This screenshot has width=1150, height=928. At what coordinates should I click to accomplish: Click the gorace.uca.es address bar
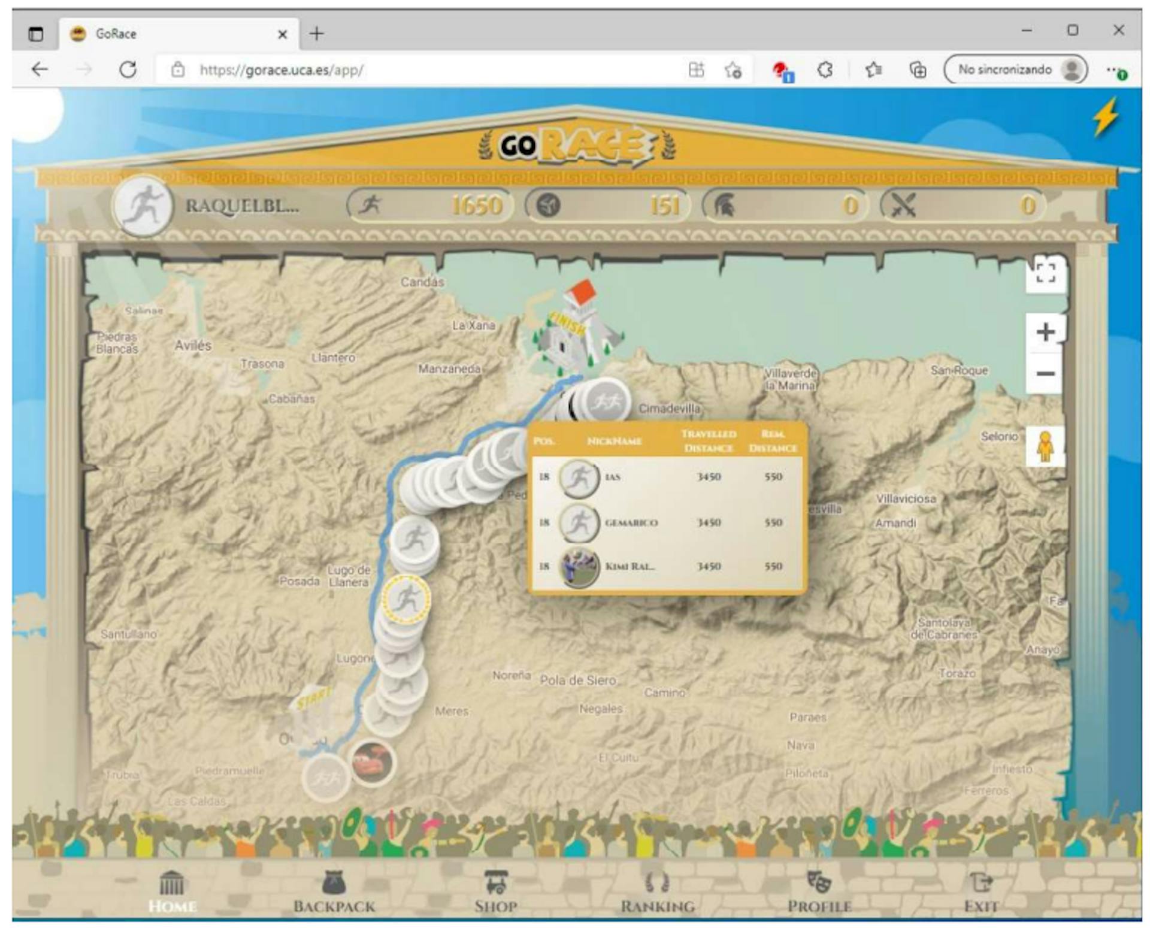point(419,69)
